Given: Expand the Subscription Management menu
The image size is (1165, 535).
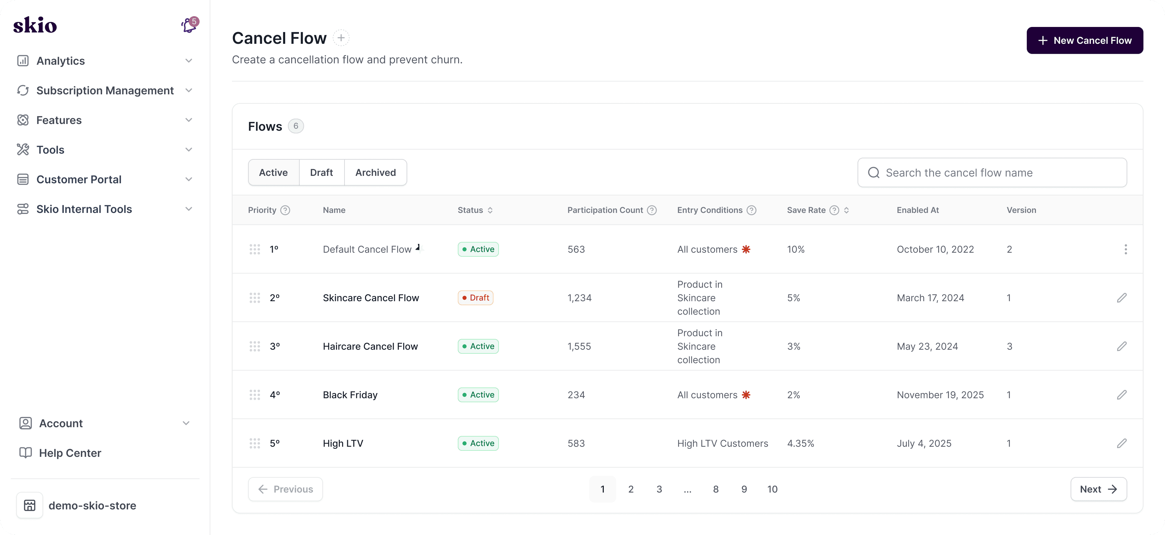Looking at the screenshot, I should tap(188, 90).
